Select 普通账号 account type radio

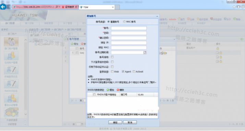tap(108, 22)
